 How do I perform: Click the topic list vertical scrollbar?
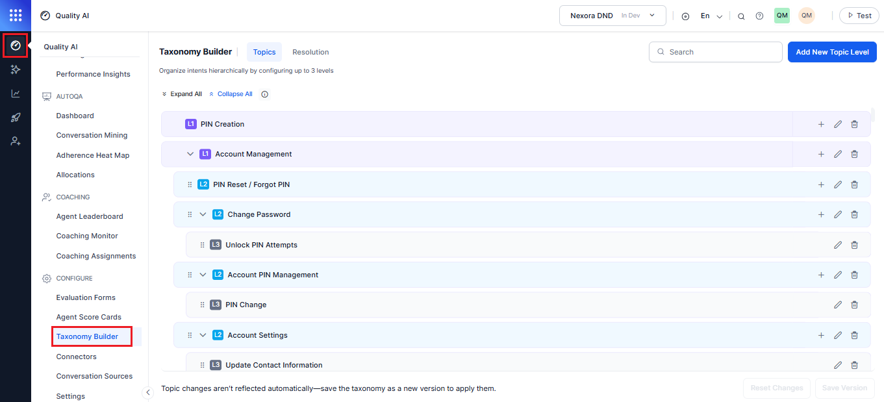[x=873, y=115]
